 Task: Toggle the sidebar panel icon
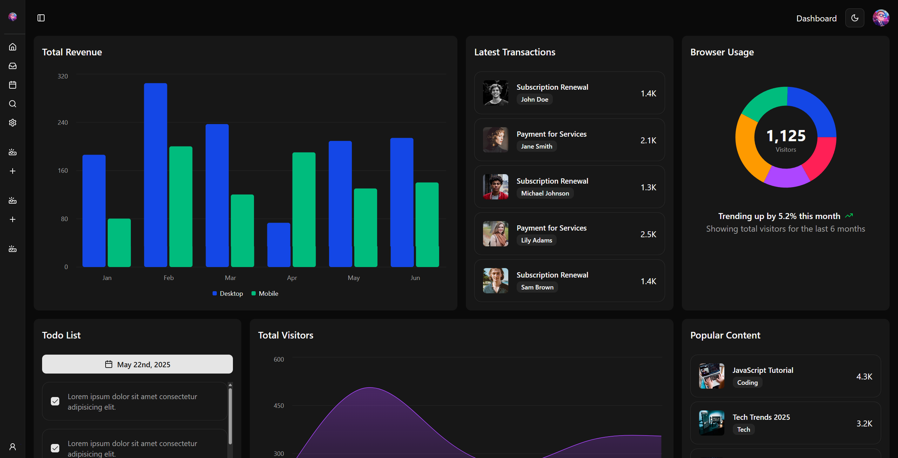click(x=41, y=18)
